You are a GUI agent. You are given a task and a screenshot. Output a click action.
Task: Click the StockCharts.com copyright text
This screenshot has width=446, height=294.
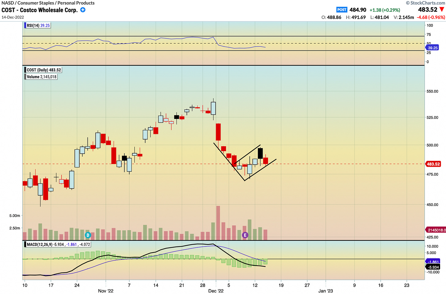[x=425, y=3]
